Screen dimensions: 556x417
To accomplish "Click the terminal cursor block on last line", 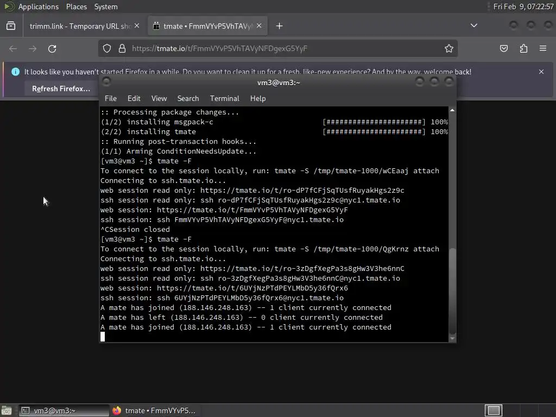I will (x=103, y=337).
